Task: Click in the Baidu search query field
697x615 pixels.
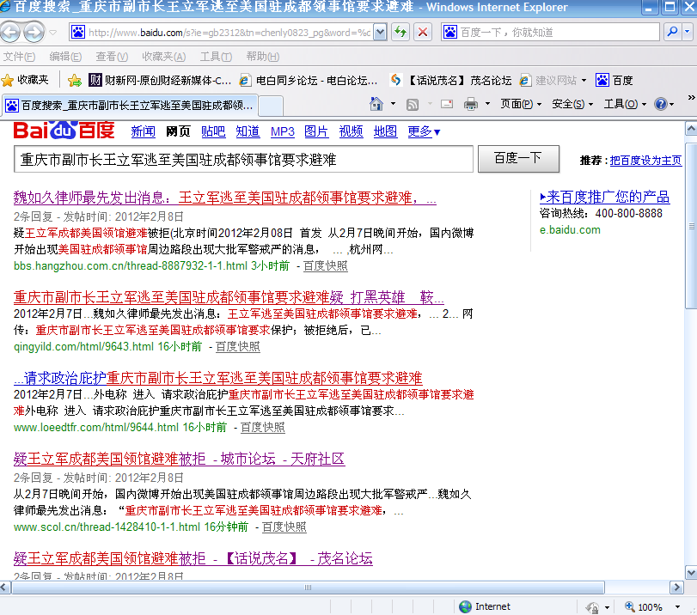Action: click(x=243, y=159)
